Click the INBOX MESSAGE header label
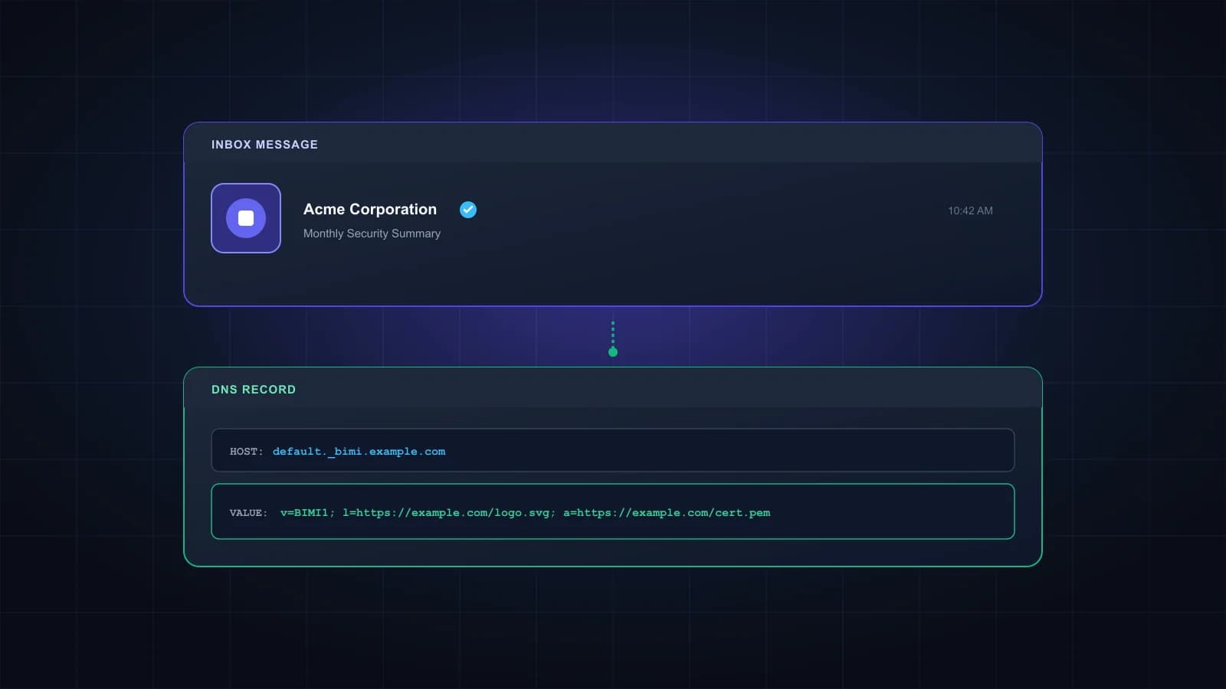1226x689 pixels. click(264, 145)
